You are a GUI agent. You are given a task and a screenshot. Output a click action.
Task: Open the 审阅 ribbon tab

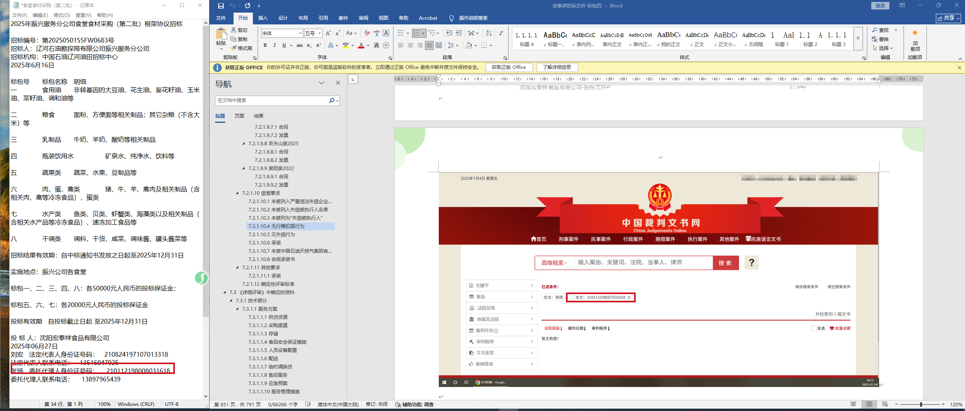[363, 18]
